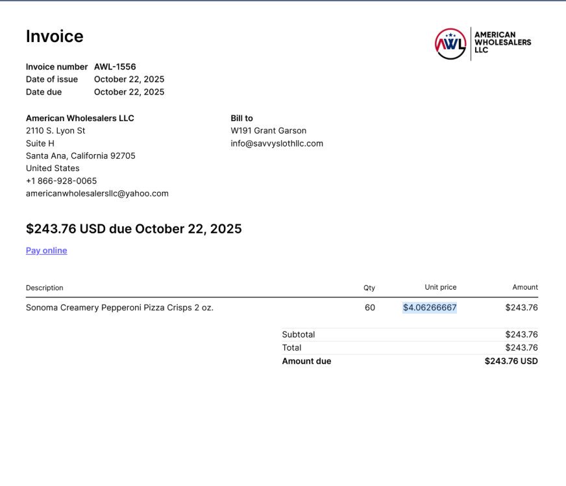Screen dimensions: 566x486
Task: Click the Qty column header
Action: 369,288
